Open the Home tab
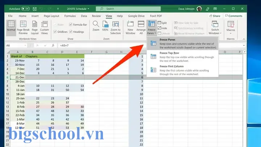This screenshot has height=147, width=261. click(x=22, y=16)
